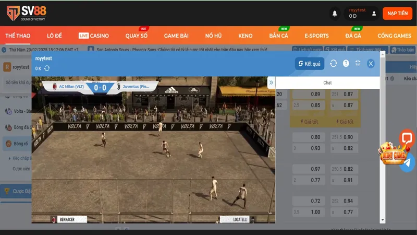Click the Kết quả results button
The height and width of the screenshot is (235, 417).
point(310,63)
